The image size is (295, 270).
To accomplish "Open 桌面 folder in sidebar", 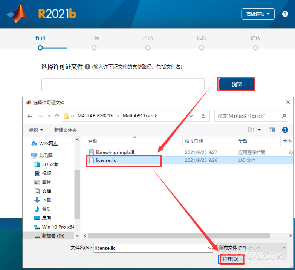I will click(x=43, y=218).
